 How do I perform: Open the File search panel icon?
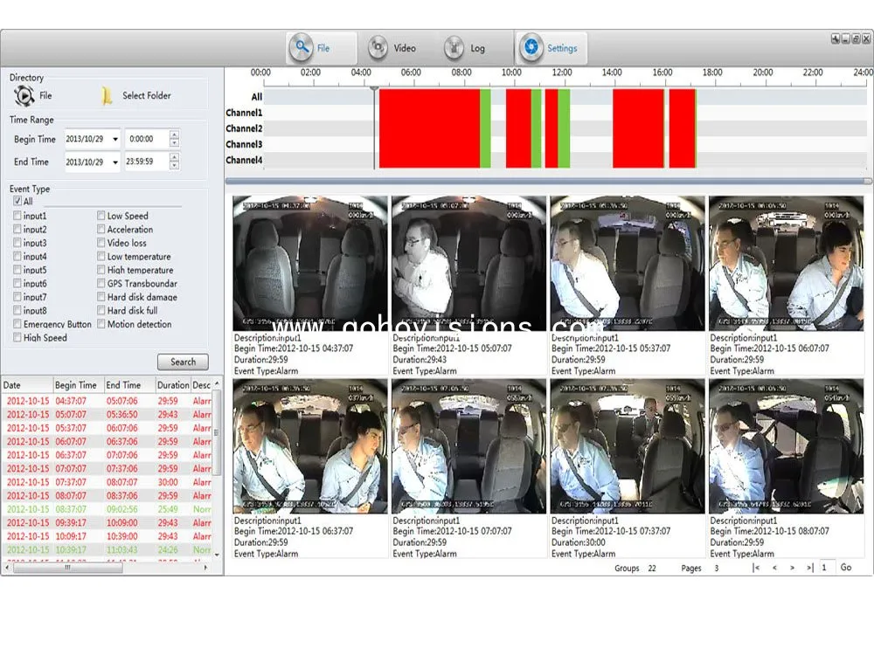[x=301, y=48]
